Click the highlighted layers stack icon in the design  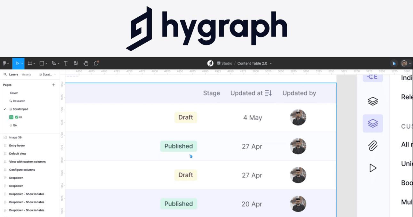click(372, 123)
